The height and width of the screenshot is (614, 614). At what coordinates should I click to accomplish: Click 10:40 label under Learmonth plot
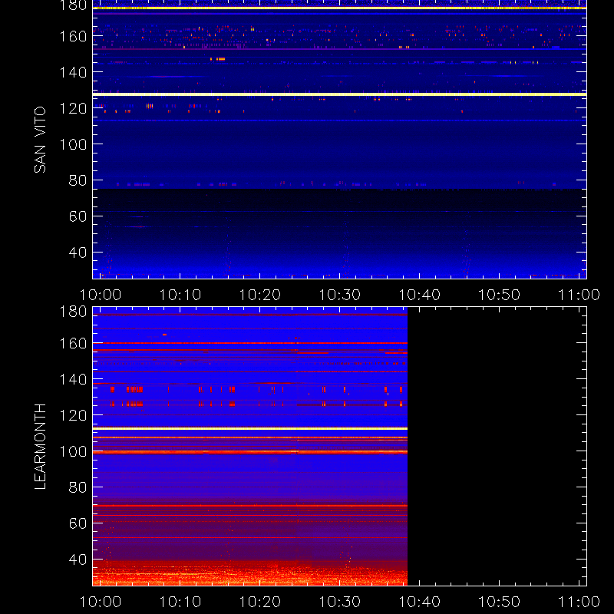click(419, 602)
